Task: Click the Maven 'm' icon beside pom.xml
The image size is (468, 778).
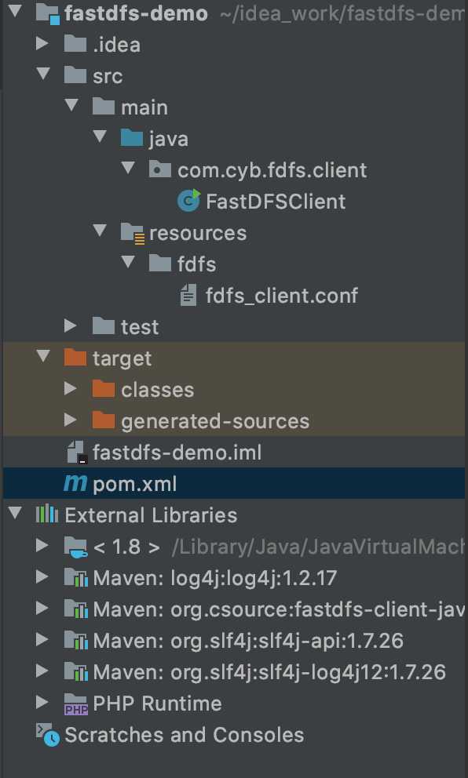Action: click(x=75, y=483)
